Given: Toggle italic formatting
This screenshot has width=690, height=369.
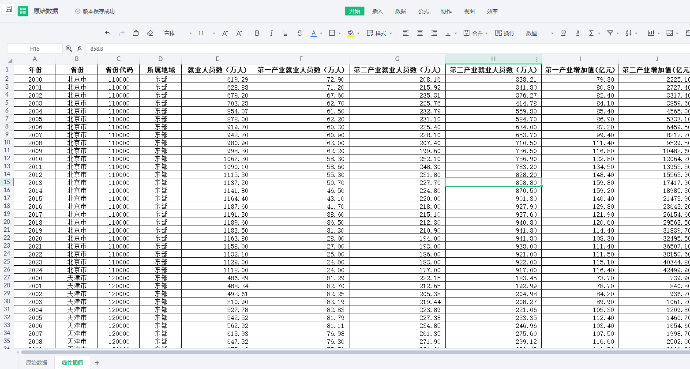Looking at the screenshot, I should [271, 33].
